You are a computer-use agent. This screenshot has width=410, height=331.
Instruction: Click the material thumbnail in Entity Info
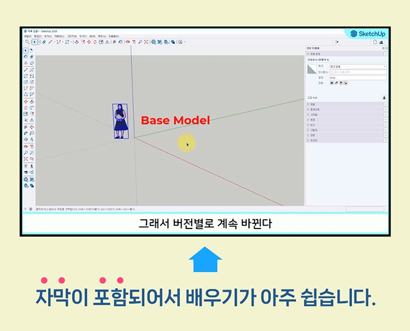(312, 69)
